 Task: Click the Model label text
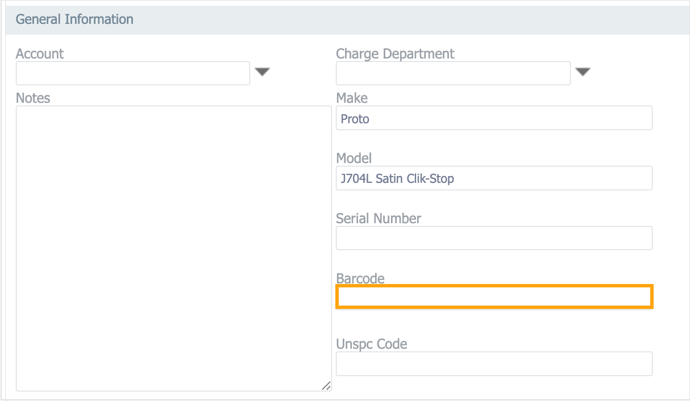(x=354, y=158)
